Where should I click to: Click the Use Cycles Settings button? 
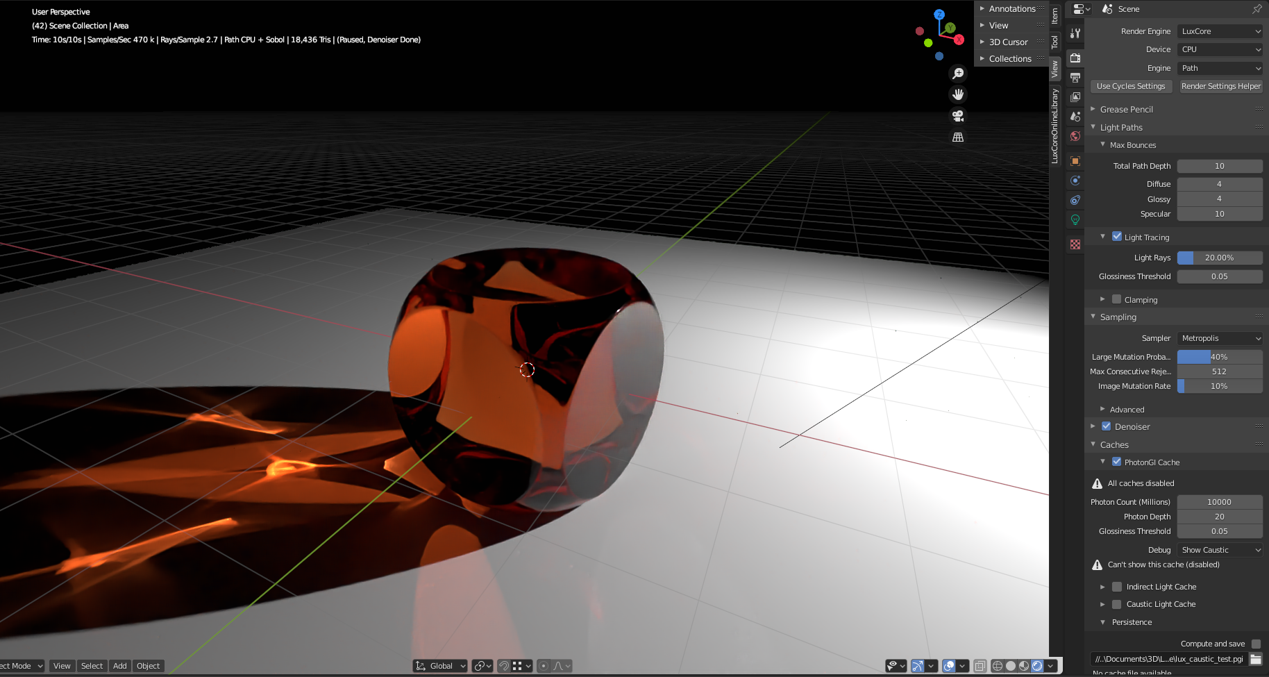pyautogui.click(x=1131, y=86)
